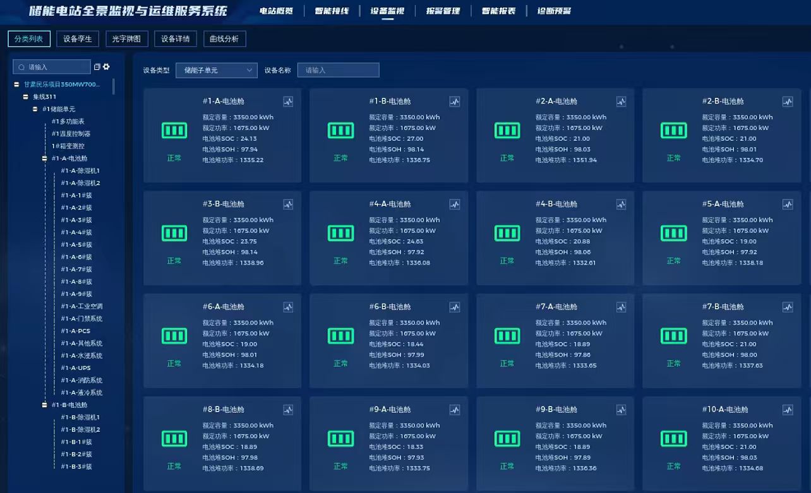The height and width of the screenshot is (493, 811).
Task: Open chart icon for #8-B-电池舱 card
Action: [288, 410]
